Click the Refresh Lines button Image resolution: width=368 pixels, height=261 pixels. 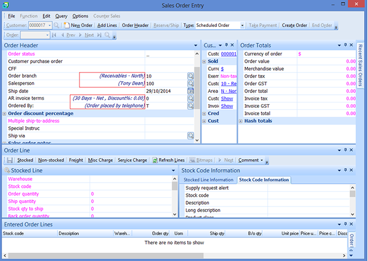[x=168, y=160]
